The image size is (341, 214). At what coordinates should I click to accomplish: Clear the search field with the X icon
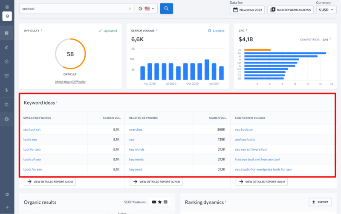pyautogui.click(x=130, y=9)
